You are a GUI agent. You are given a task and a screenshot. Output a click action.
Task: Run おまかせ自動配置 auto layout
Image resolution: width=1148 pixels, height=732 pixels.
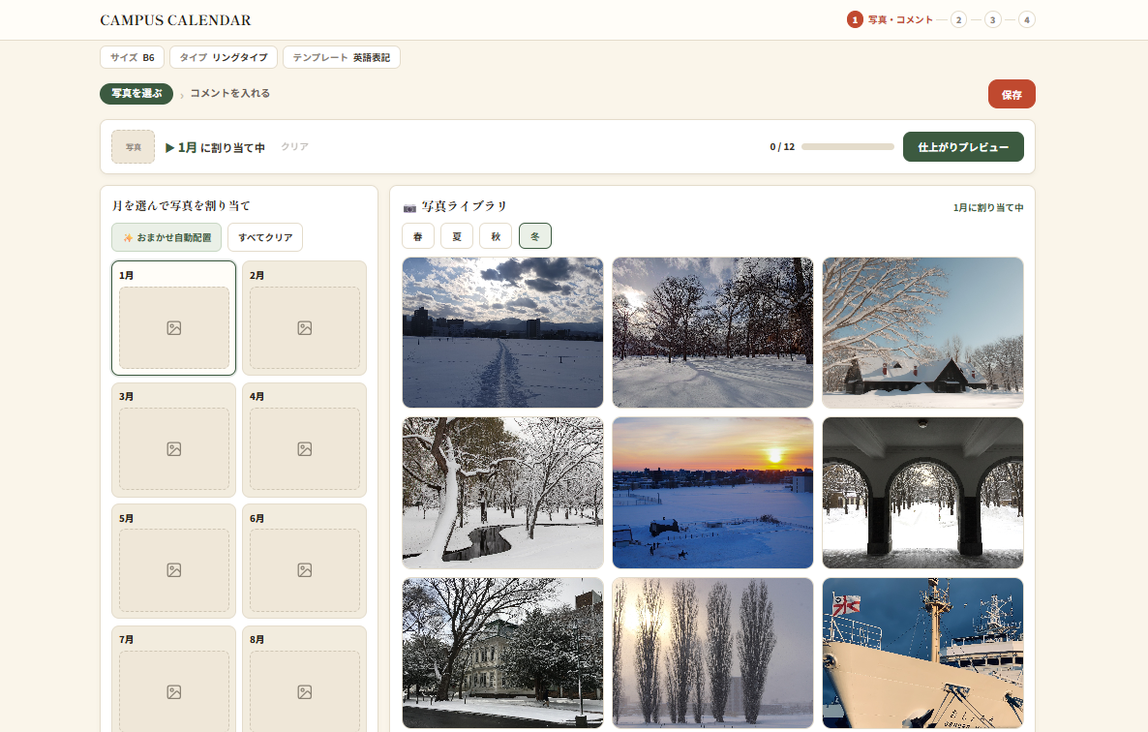pyautogui.click(x=166, y=237)
